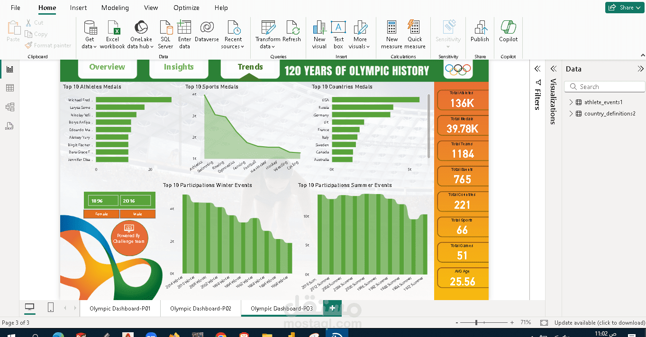Open the Insert ribbon tab
This screenshot has width=646, height=337.
[78, 8]
